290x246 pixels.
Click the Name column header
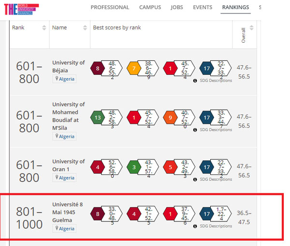click(59, 28)
